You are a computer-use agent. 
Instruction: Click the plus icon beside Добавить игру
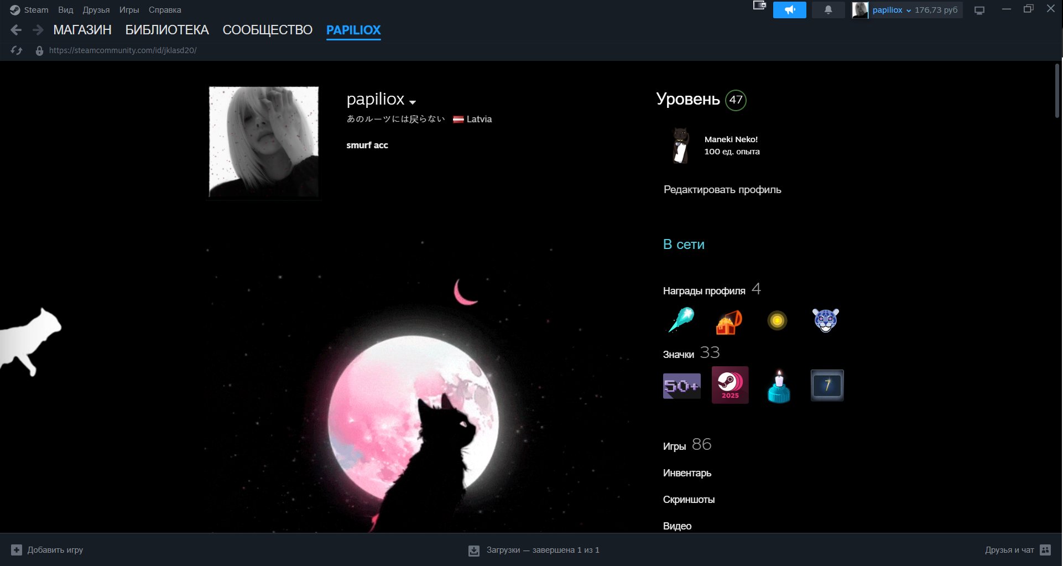17,550
